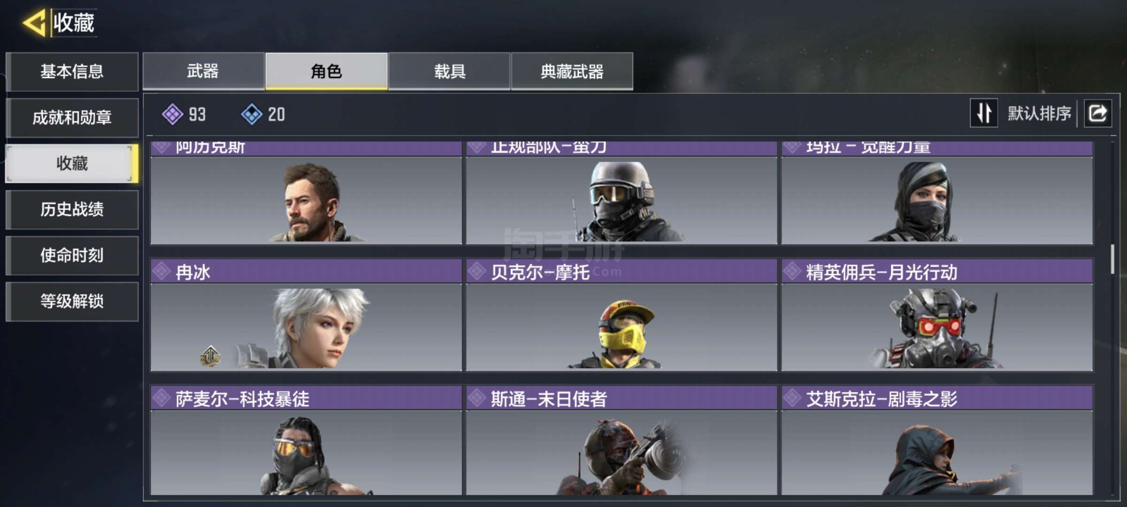Switch to the 武器 tab
Viewport: 1127px width, 507px height.
(203, 71)
